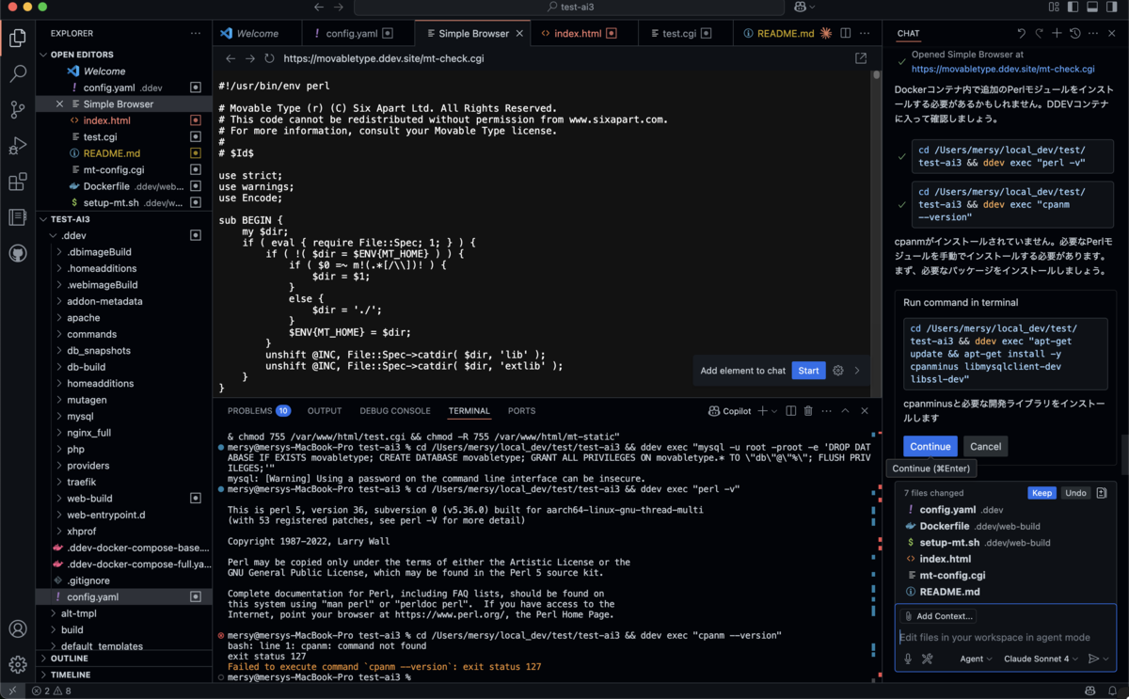
Task: Kill terminal with the trash icon
Action: [808, 411]
